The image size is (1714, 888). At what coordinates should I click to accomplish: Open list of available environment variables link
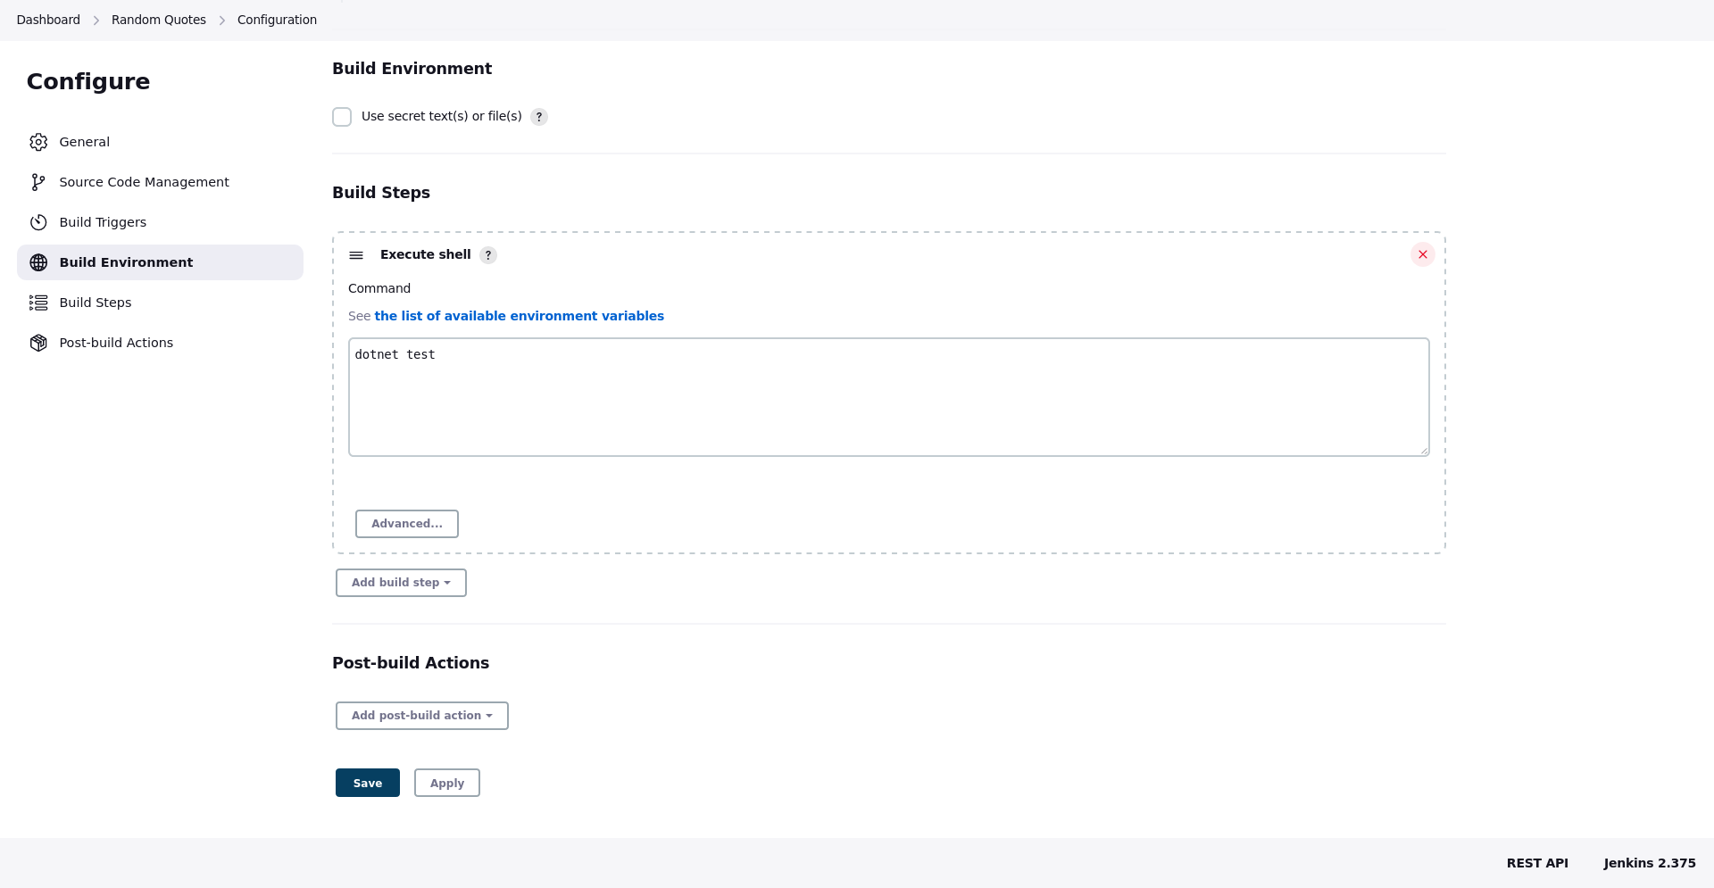pos(520,316)
